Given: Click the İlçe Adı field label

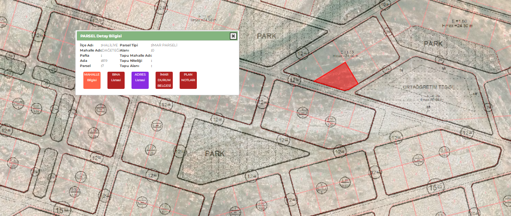Looking at the screenshot, I should [87, 45].
